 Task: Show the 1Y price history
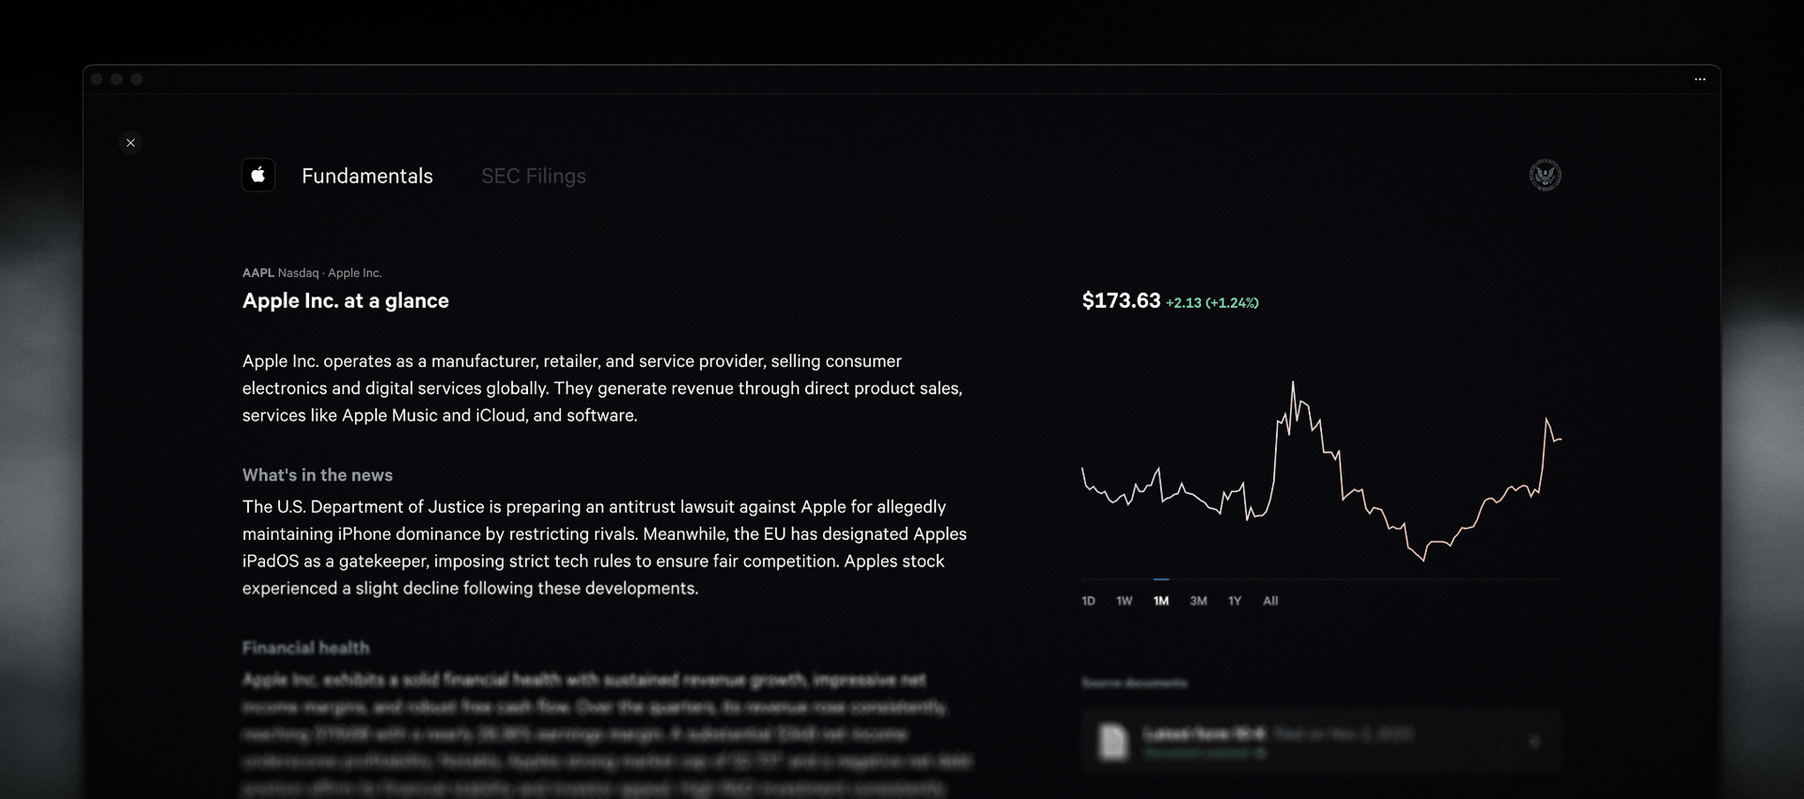click(x=1235, y=601)
